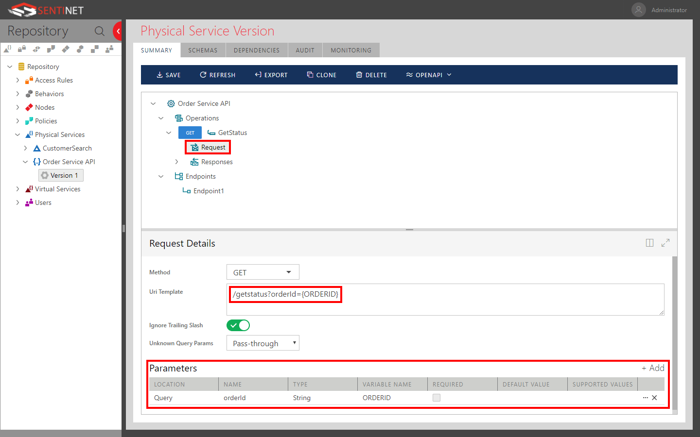Click the policies toolbar icon with rounded squares
Image resolution: width=700 pixels, height=437 pixels.
51,49
